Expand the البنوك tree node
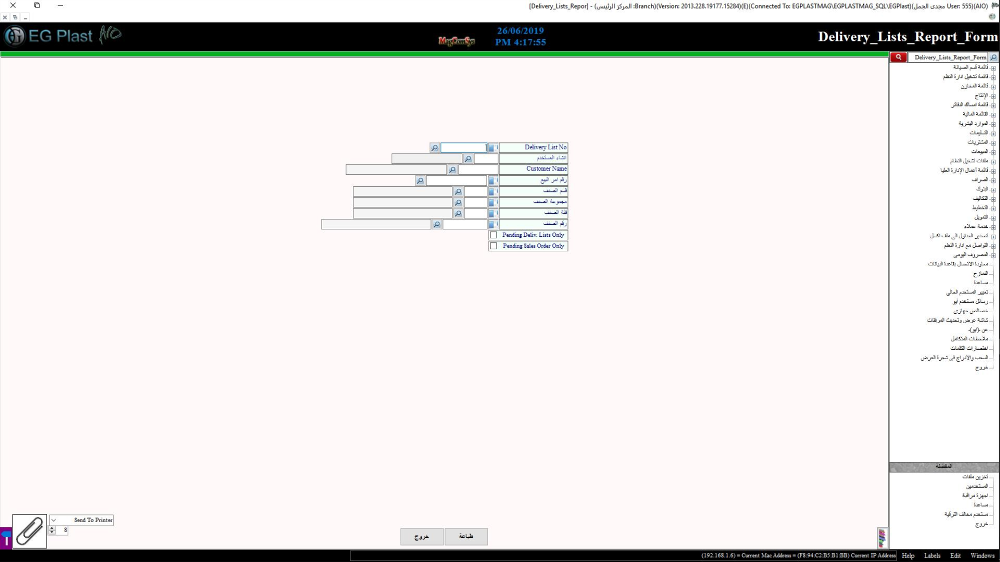The width and height of the screenshot is (1000, 562). point(993,190)
